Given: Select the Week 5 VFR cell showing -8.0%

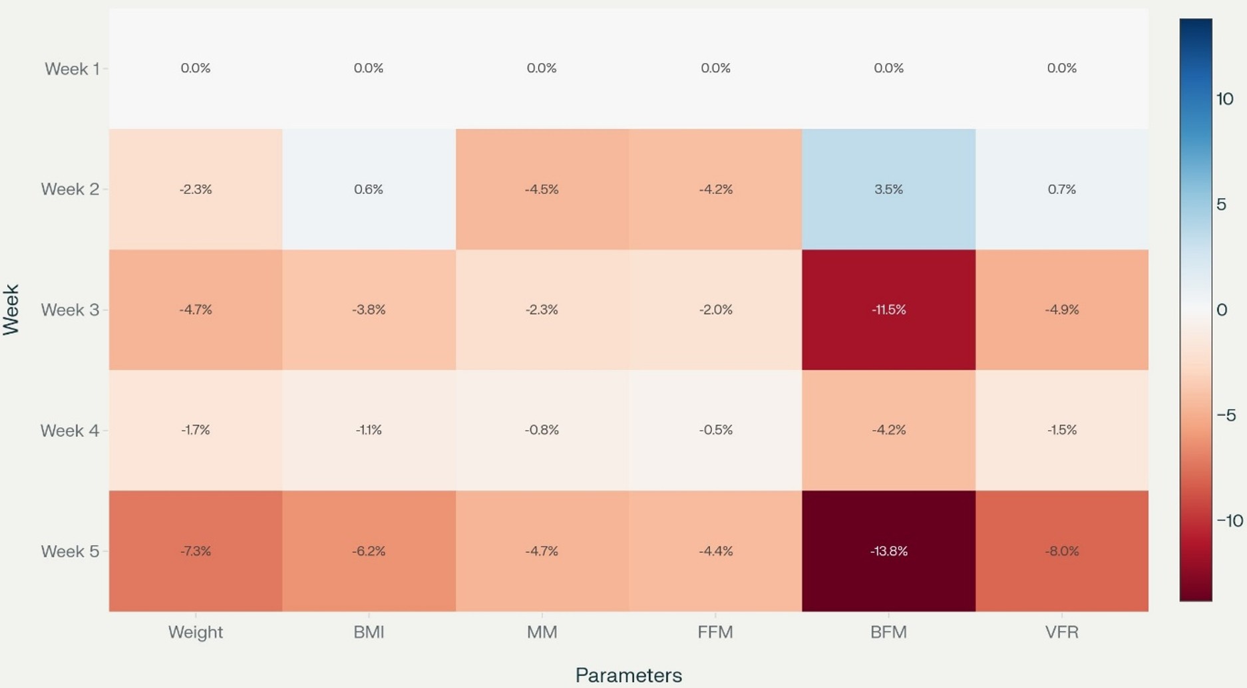Looking at the screenshot, I should click(1061, 551).
